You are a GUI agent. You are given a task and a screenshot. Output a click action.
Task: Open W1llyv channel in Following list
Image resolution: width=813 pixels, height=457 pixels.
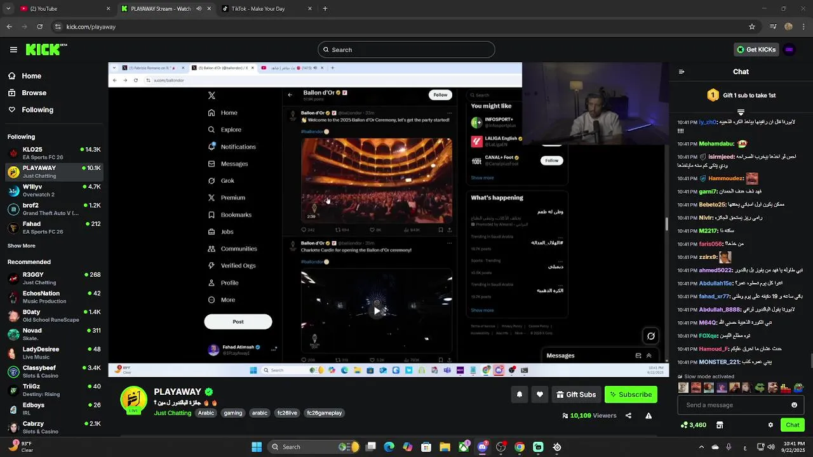[x=54, y=190]
